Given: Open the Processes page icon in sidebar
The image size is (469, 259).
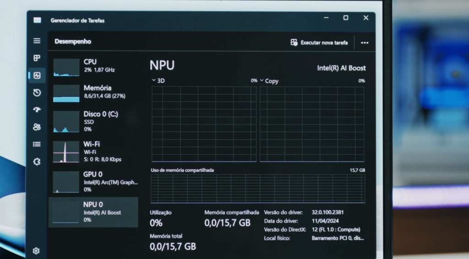Looking at the screenshot, I should tap(37, 58).
